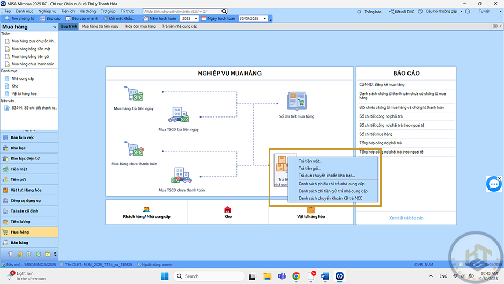Expand the Câu hỏi thường gặp dropdown arrow
The image size is (504, 284).
[460, 11]
